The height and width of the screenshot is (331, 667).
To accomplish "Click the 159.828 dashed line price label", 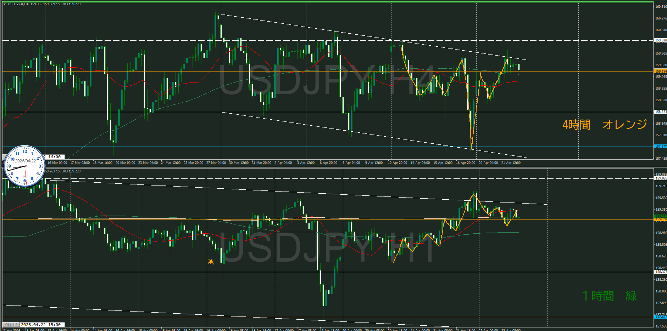I will pos(660,40).
